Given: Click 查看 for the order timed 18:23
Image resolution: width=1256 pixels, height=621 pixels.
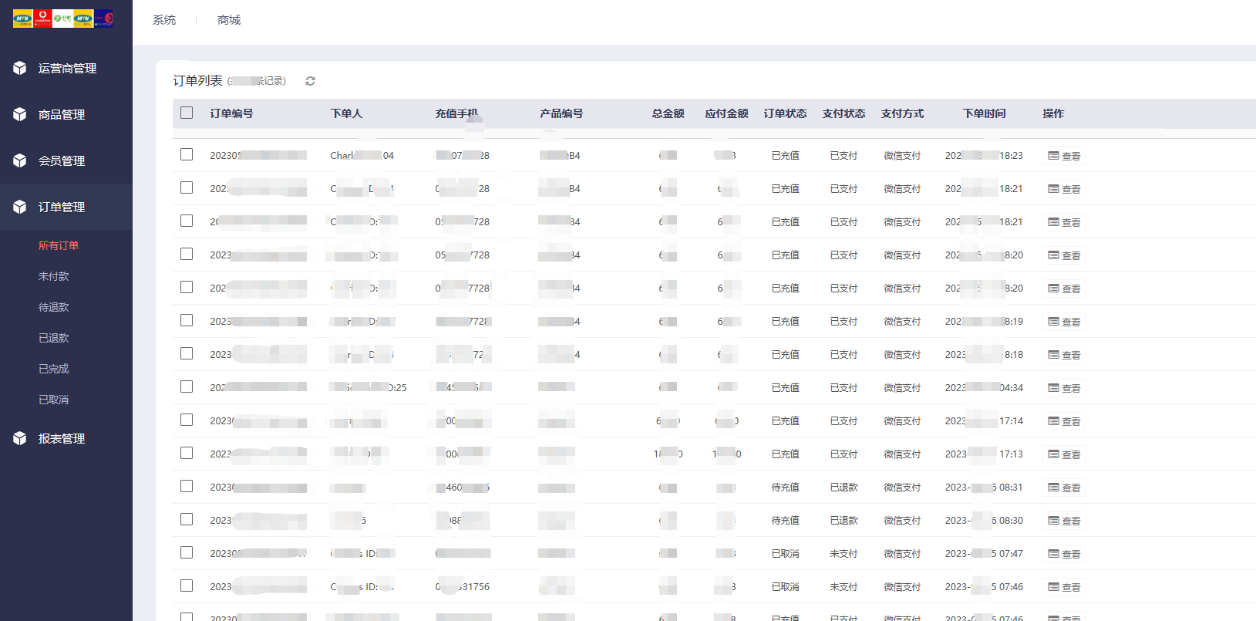Looking at the screenshot, I should 1064,156.
